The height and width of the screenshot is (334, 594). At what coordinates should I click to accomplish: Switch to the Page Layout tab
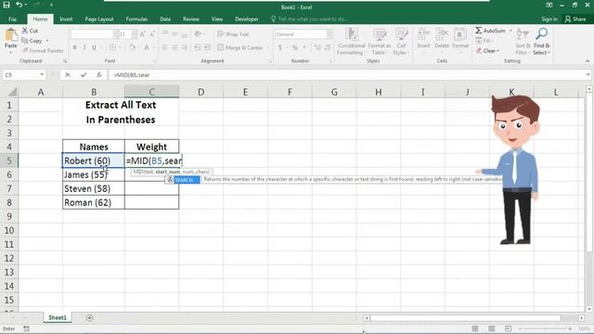click(x=99, y=19)
